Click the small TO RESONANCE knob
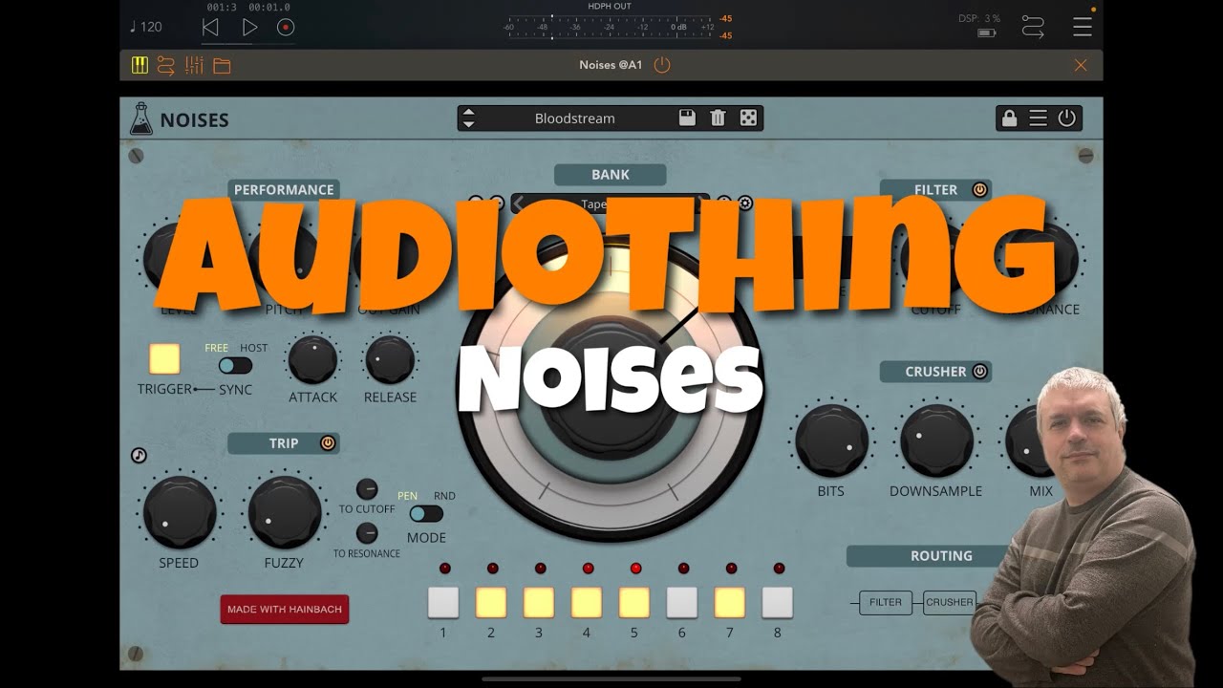This screenshot has width=1223, height=688. 367,533
